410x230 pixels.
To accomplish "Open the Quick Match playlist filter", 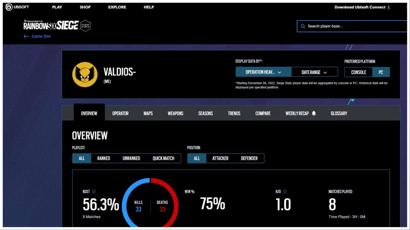I will coord(163,158).
